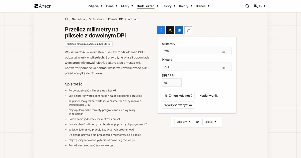
Task: Jump to 'Jak zamienić milimetry na piksele w popularnych programach?'
Action: pos(108,124)
